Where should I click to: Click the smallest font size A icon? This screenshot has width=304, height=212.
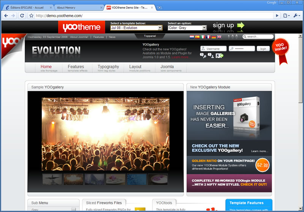coord(229,36)
